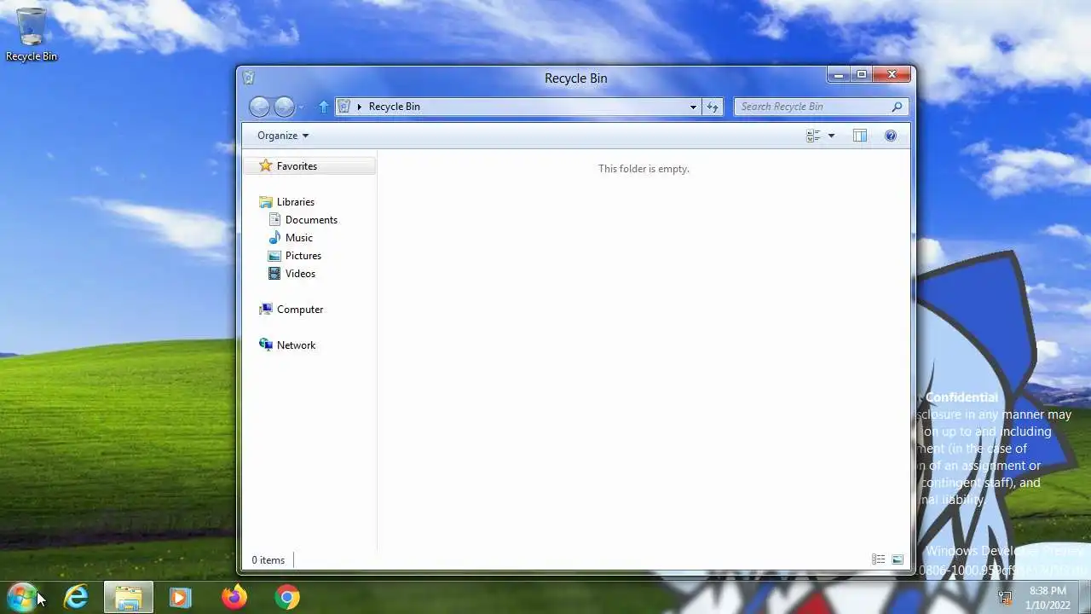Screen dimensions: 1091x614
Task: Click the Computer monitor icon
Action: [x=266, y=310]
